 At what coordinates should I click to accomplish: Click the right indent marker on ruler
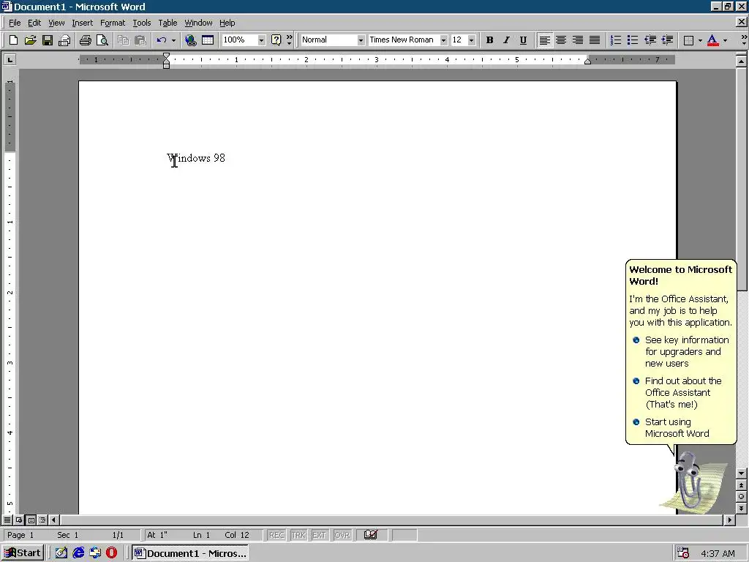pyautogui.click(x=587, y=61)
